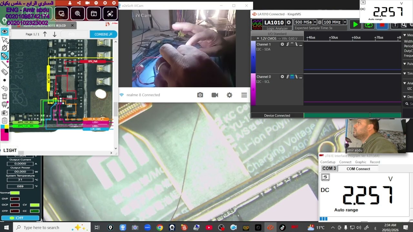The height and width of the screenshot is (232, 413).
Task: Click the taskbar search box
Action: [x=51, y=227]
